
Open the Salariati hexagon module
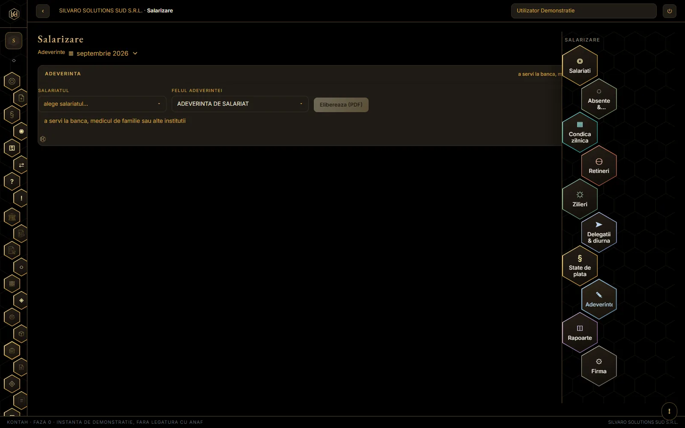tap(580, 66)
